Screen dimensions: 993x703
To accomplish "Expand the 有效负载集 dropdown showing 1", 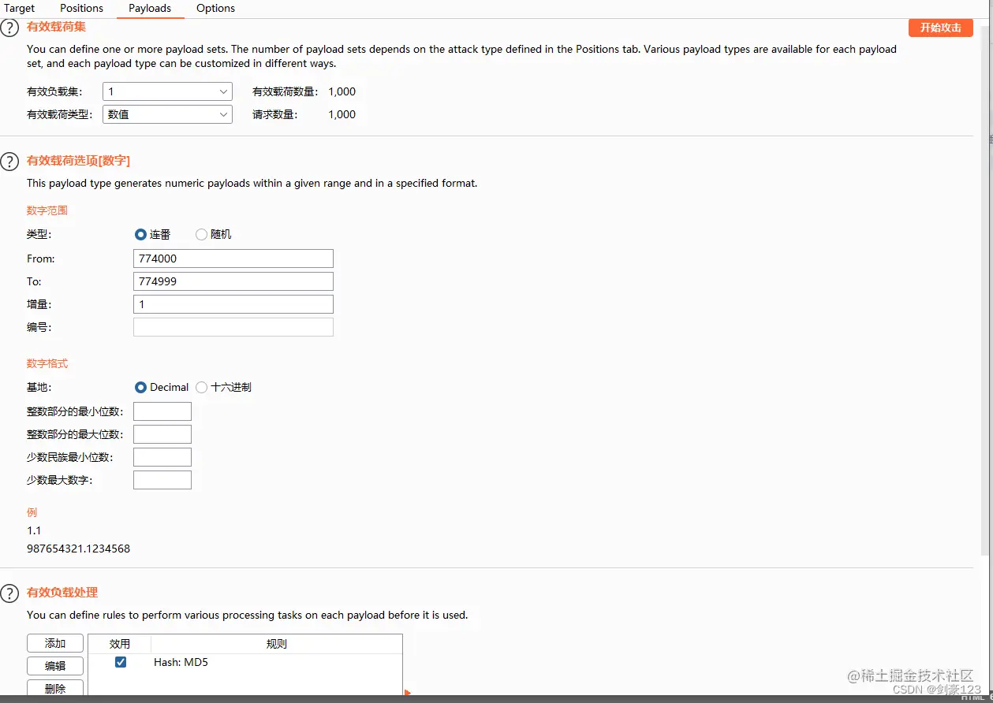I will (168, 91).
